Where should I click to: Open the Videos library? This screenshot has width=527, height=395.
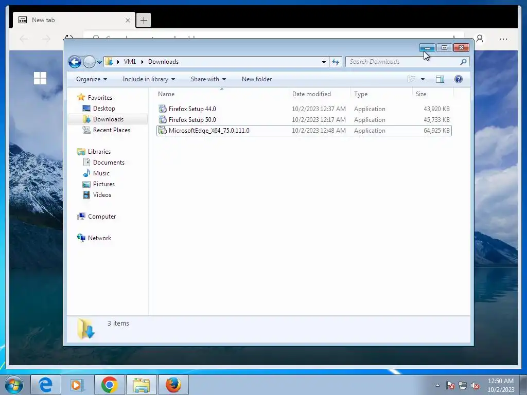pyautogui.click(x=102, y=195)
